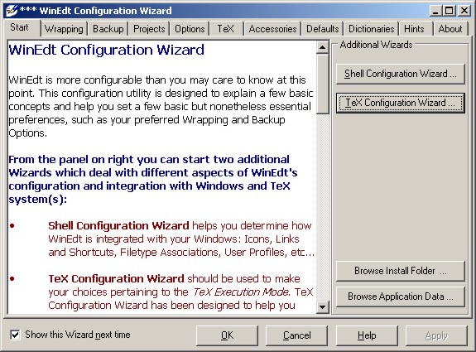Launch the TeX Configuration Wizard
This screenshot has height=352, width=476.
point(401,103)
